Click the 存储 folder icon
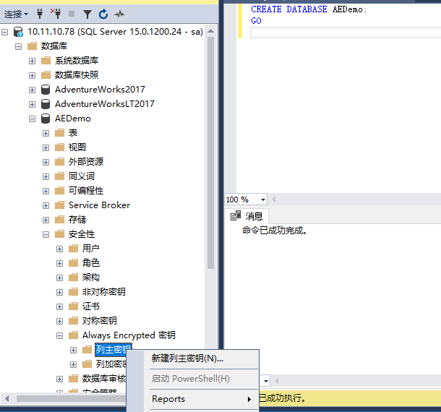Viewport: 441px width, 412px height. (59, 219)
